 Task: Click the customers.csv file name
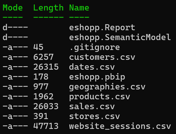102,57
